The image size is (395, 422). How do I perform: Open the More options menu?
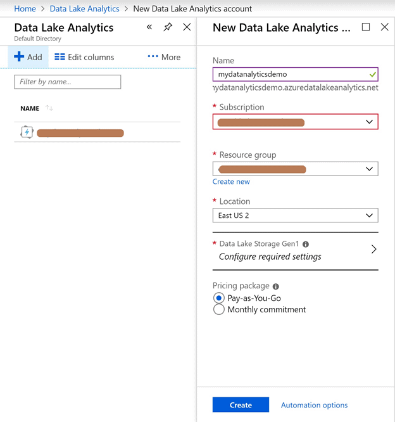164,57
